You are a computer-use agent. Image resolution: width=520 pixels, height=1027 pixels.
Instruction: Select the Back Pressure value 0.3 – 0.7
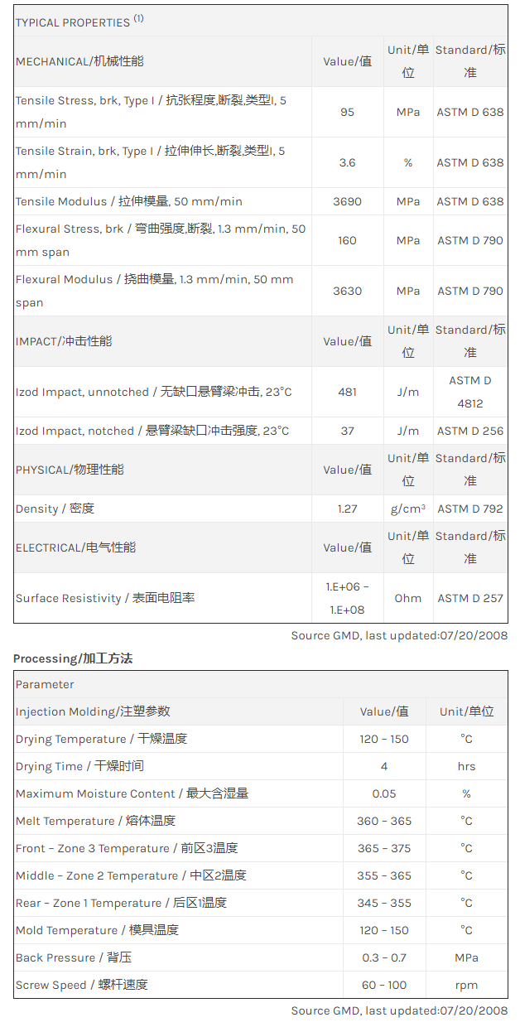[384, 957]
